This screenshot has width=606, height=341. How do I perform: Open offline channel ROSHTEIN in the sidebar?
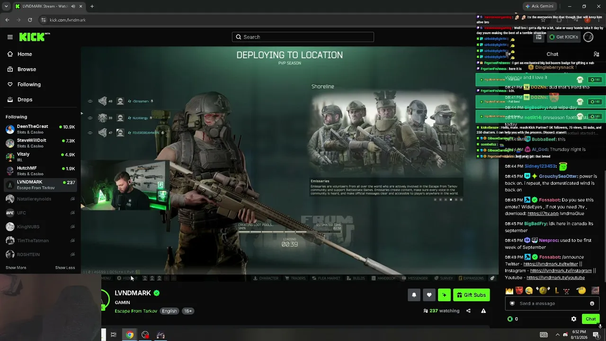pyautogui.click(x=40, y=254)
